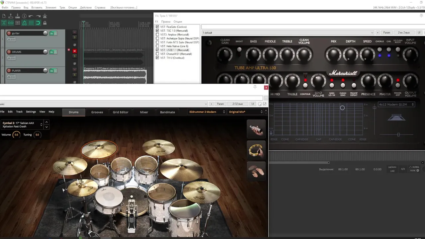Disable U530 1.1 (Mercuriall) checkbox

[x=157, y=50]
